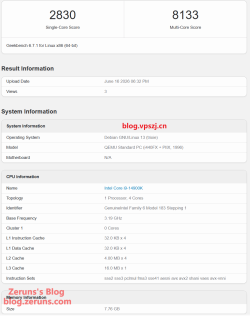The height and width of the screenshot is (316, 250).
Task: Click the Views row
Action: 124,91
